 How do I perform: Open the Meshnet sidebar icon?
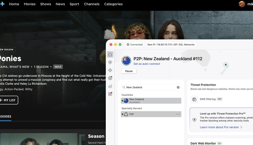pos(110,70)
